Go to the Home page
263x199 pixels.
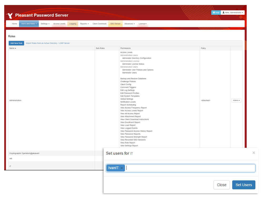pyautogui.click(x=14, y=24)
